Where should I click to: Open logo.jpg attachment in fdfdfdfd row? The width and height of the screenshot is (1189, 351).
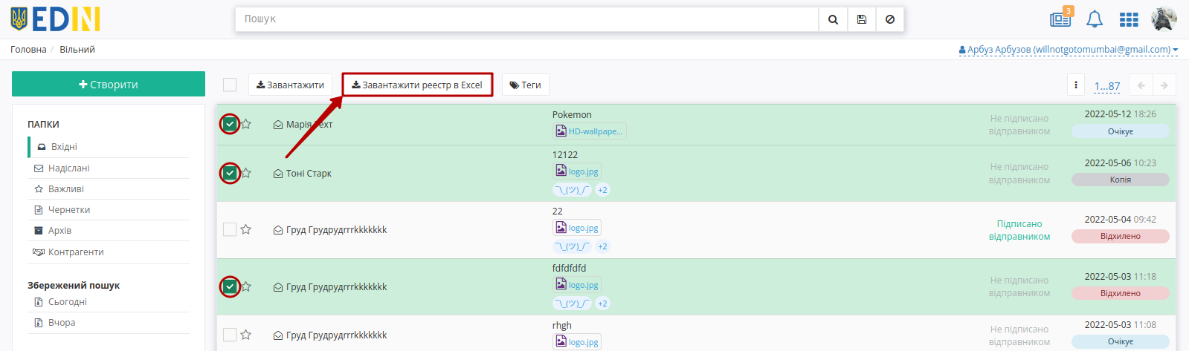coord(577,285)
